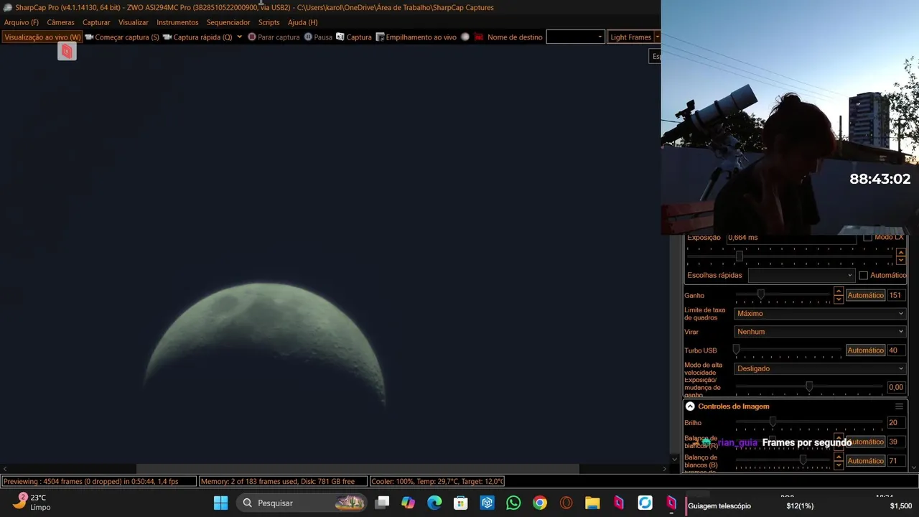Click the Turbo USB value field 40
This screenshot has height=517, width=919.
(897, 350)
